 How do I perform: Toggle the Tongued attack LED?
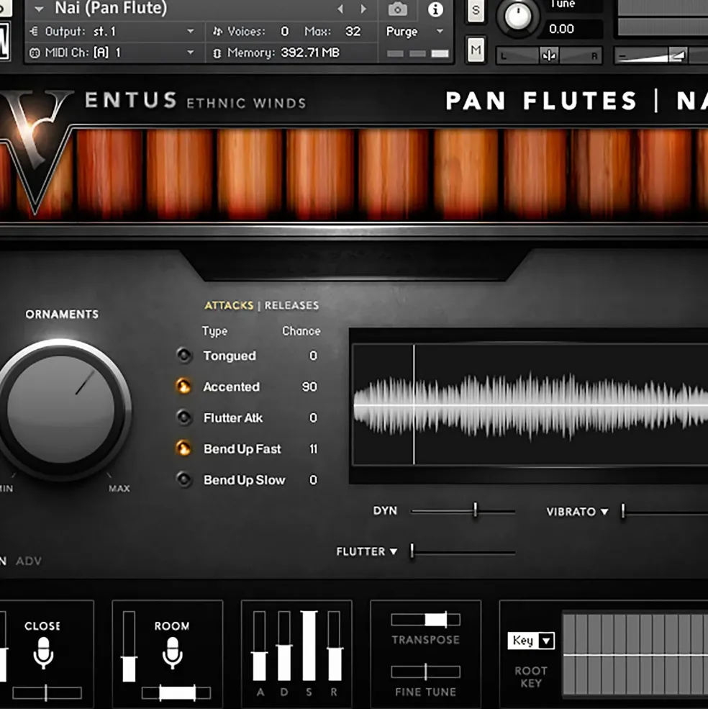184,356
